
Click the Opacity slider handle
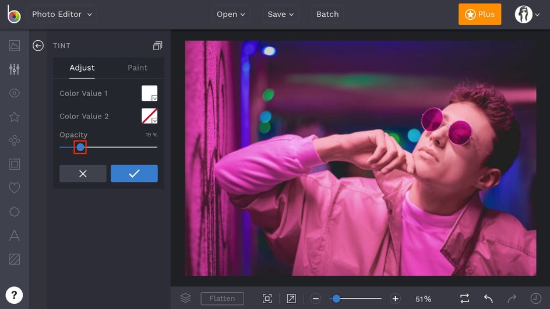pos(80,148)
